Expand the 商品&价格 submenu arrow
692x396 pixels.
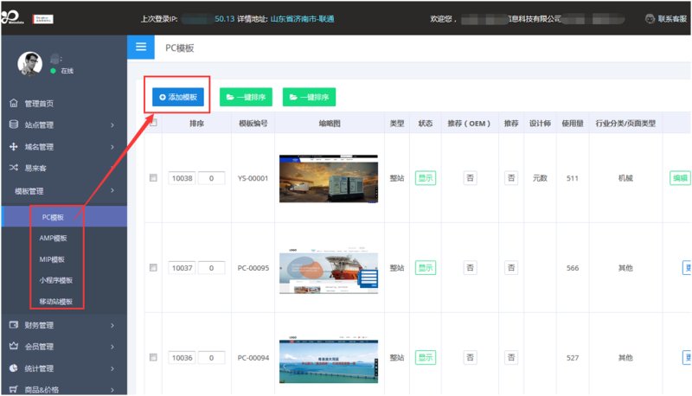tap(112, 390)
